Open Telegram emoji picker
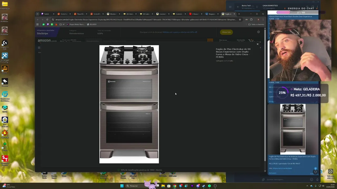 tap(311, 180)
